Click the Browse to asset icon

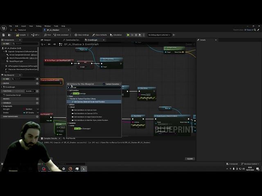tap(9, 35)
